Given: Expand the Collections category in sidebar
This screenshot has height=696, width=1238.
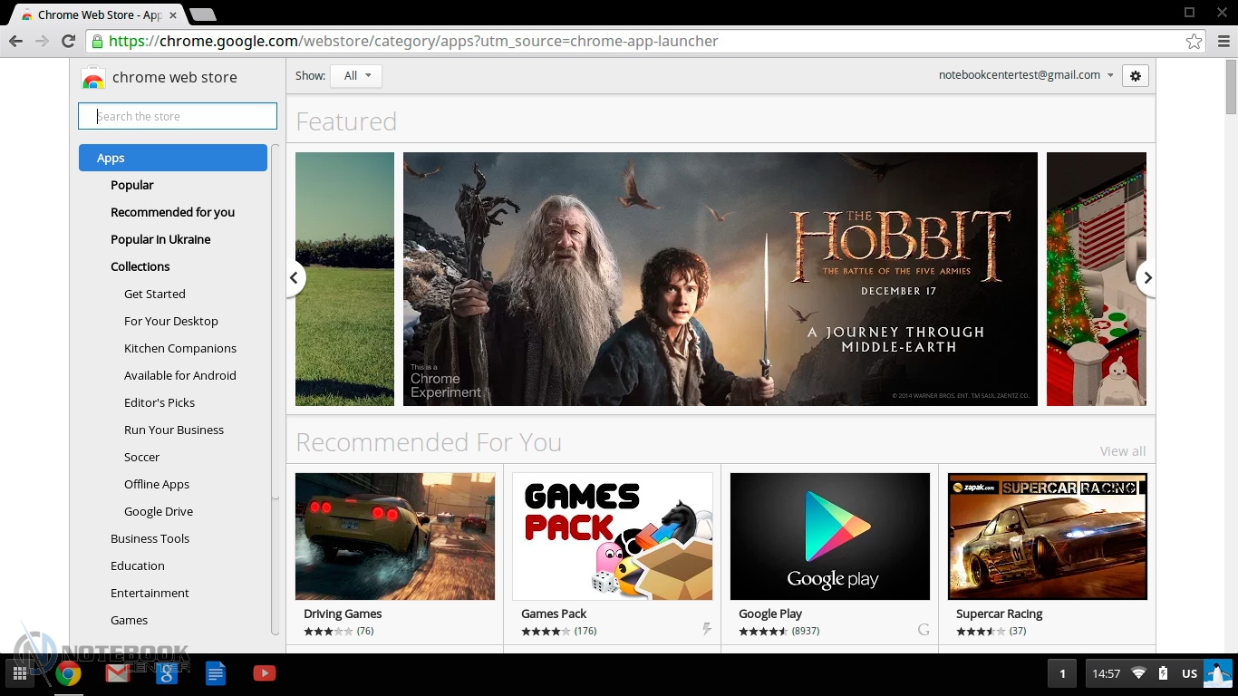Looking at the screenshot, I should coord(140,266).
